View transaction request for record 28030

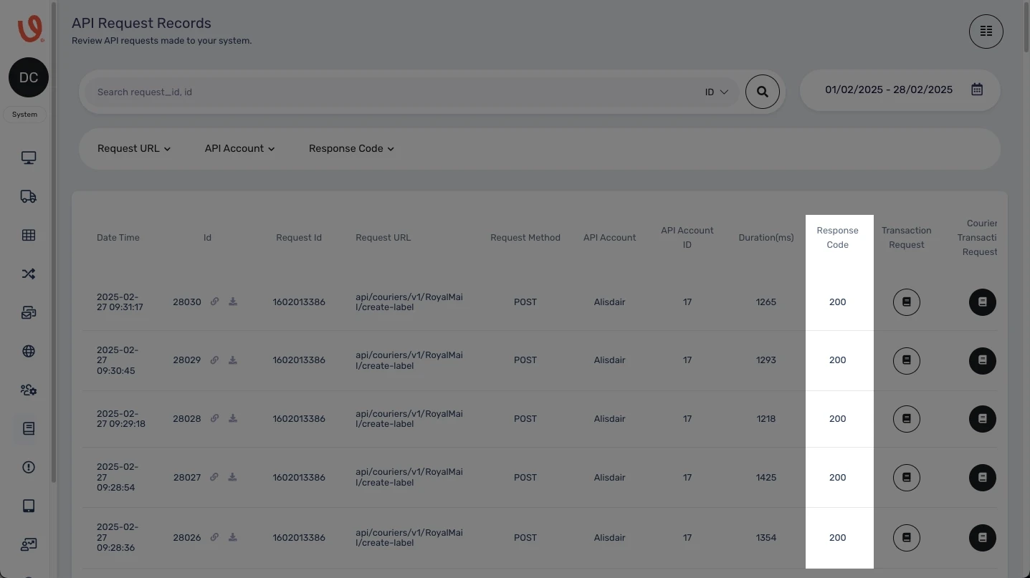(907, 302)
